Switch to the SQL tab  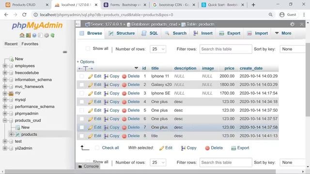(150, 33)
